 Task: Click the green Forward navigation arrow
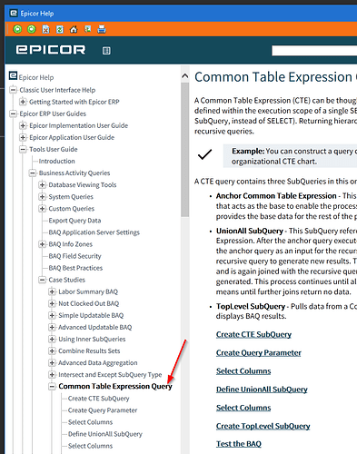coord(32,29)
